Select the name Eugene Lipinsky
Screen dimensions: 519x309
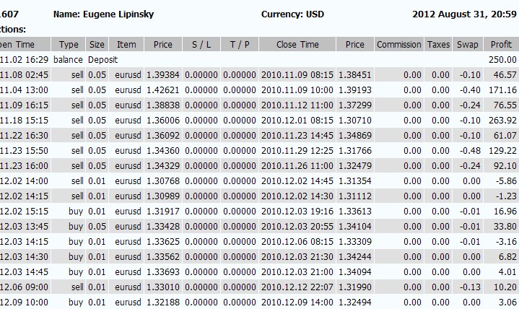tap(118, 14)
